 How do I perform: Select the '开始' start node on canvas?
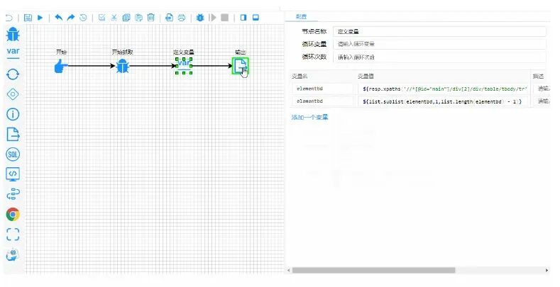point(61,66)
